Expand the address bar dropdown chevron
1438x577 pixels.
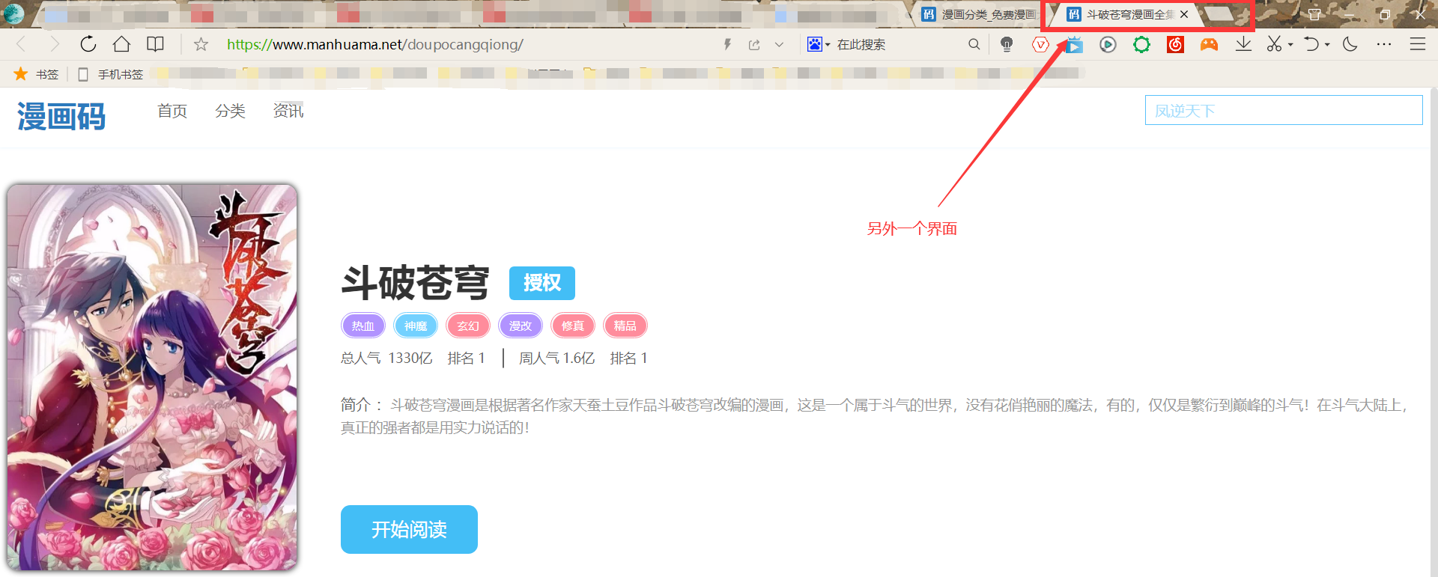coord(779,45)
